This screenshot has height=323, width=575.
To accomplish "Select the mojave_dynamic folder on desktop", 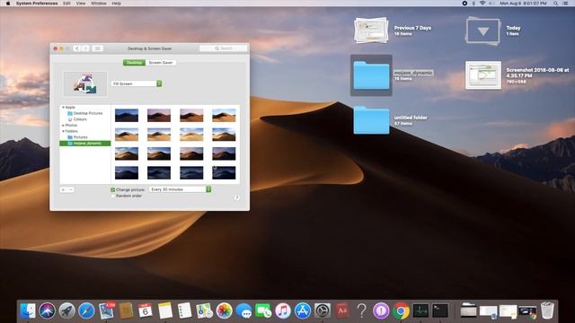I will [371, 75].
